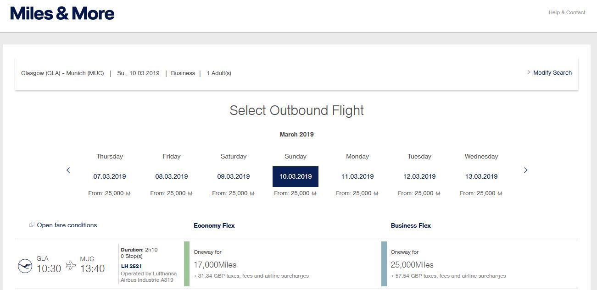Select highlighted Sunday 10.03.2019 date
This screenshot has height=290, width=597.
click(296, 176)
